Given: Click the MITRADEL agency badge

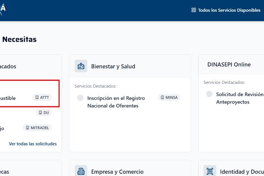Looking at the screenshot, I should [x=37, y=128].
